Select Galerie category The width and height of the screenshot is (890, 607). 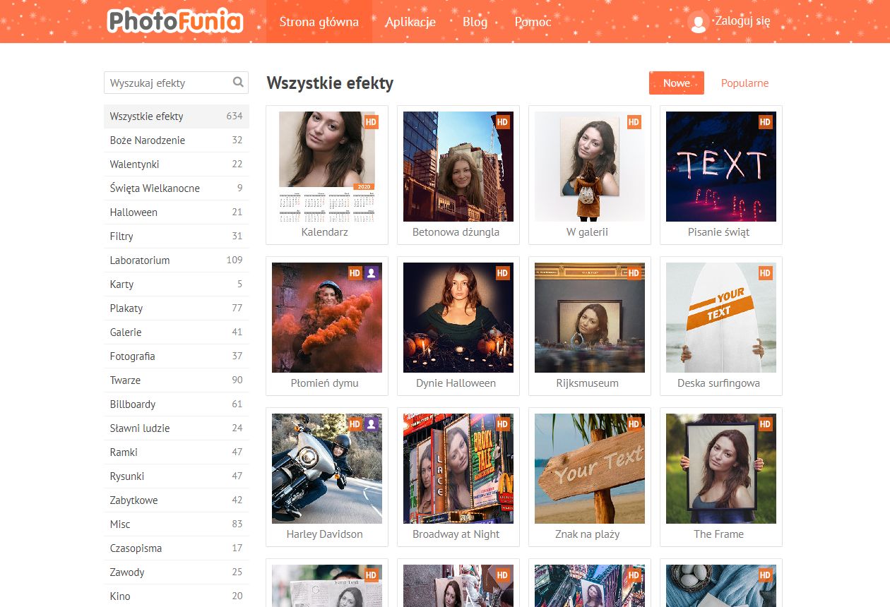click(x=176, y=332)
